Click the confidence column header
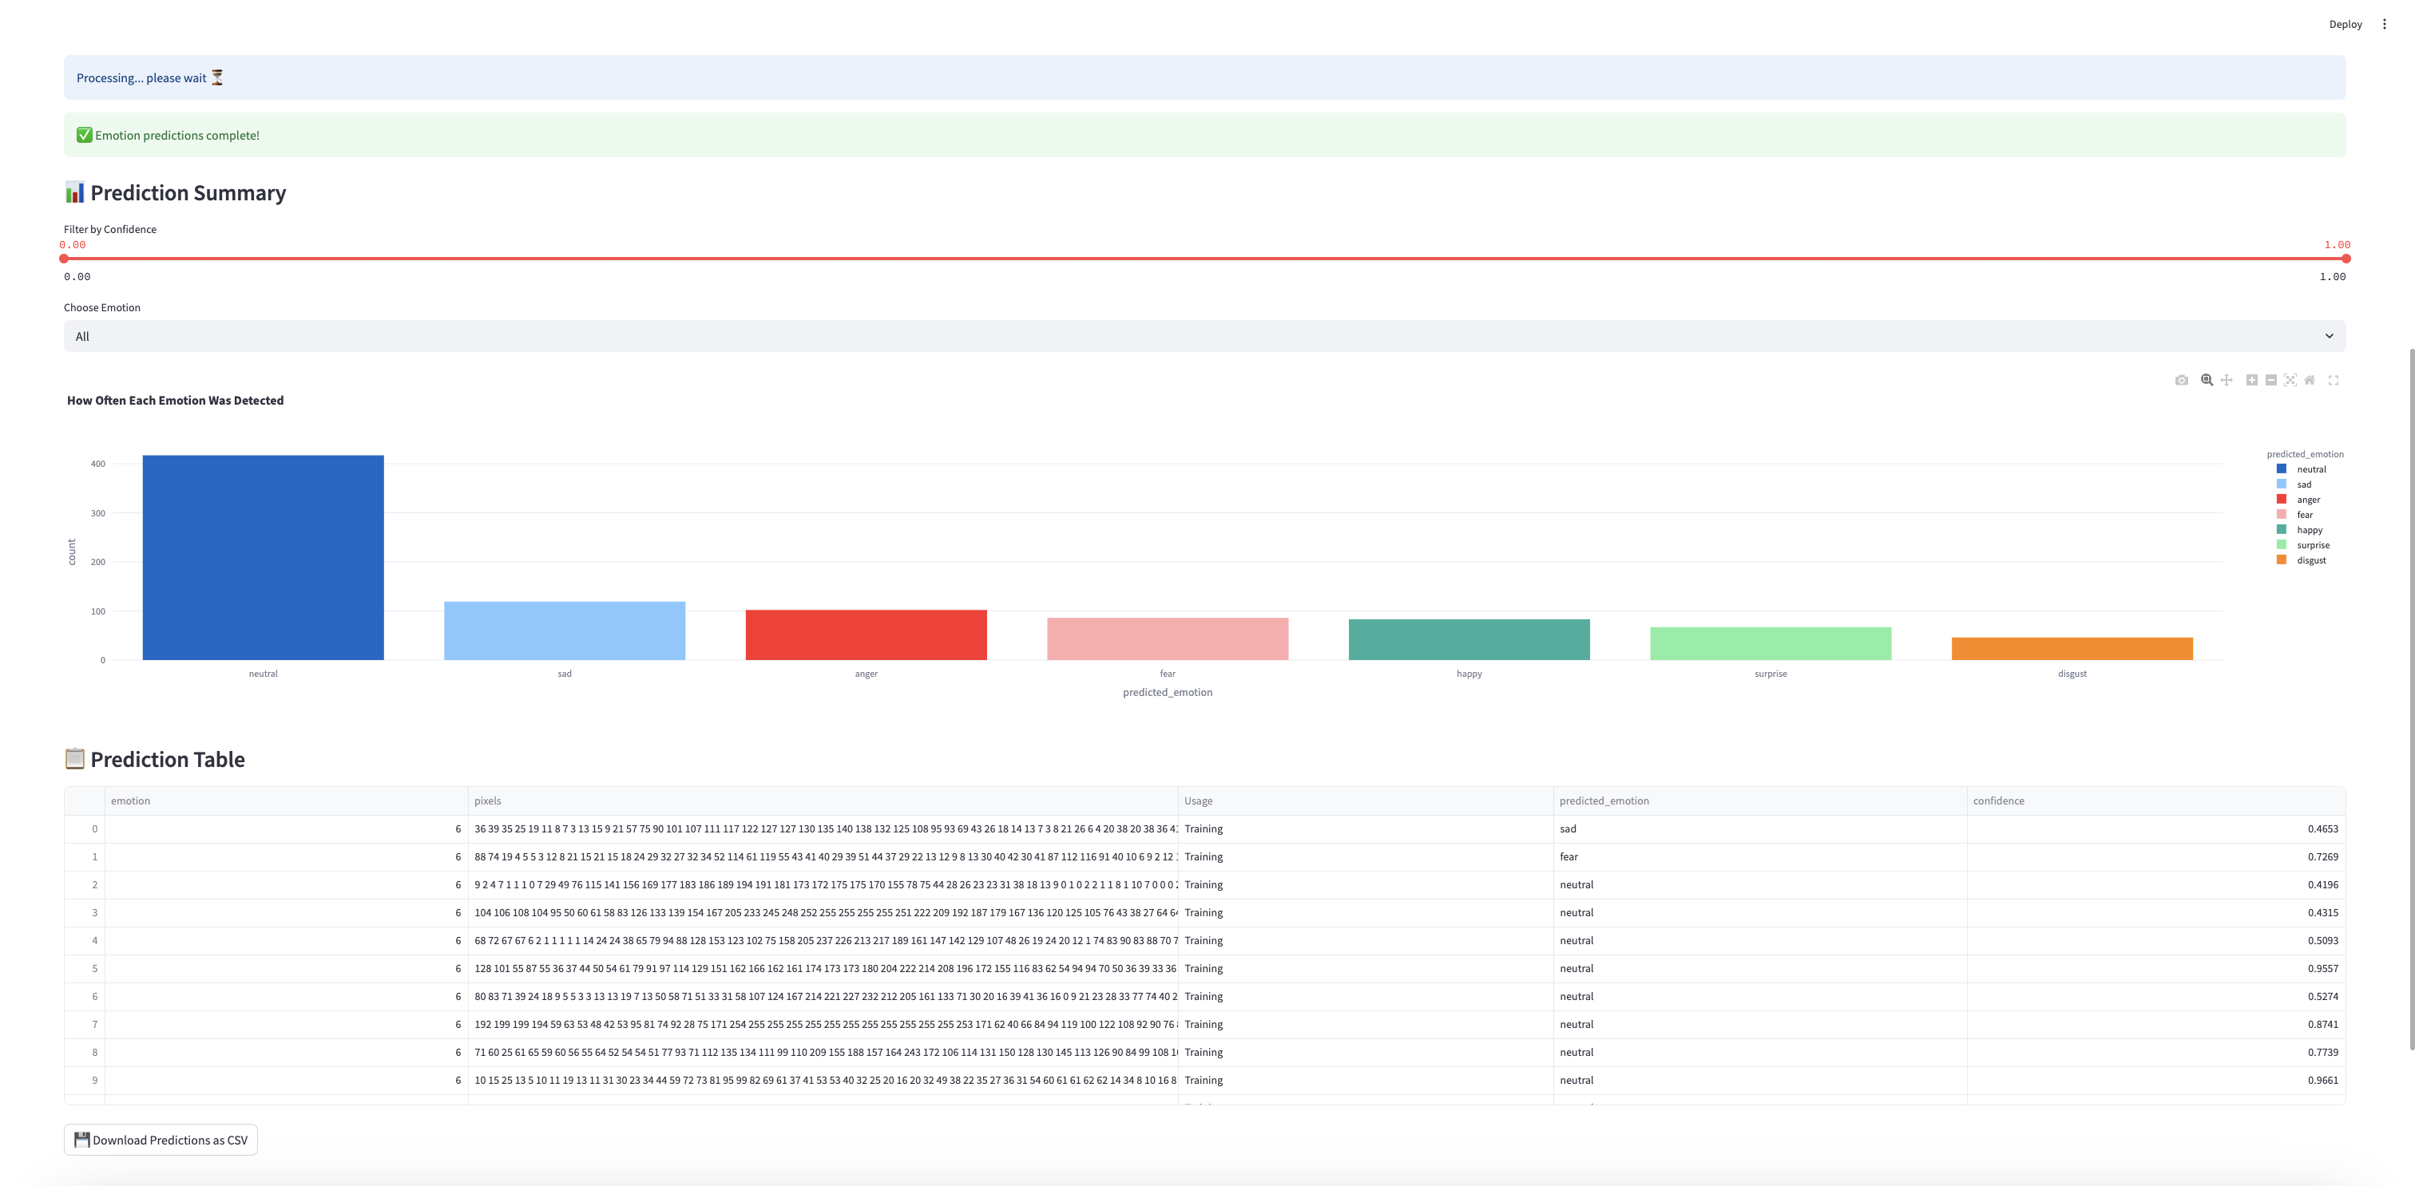This screenshot has height=1186, width=2415. 1998,801
